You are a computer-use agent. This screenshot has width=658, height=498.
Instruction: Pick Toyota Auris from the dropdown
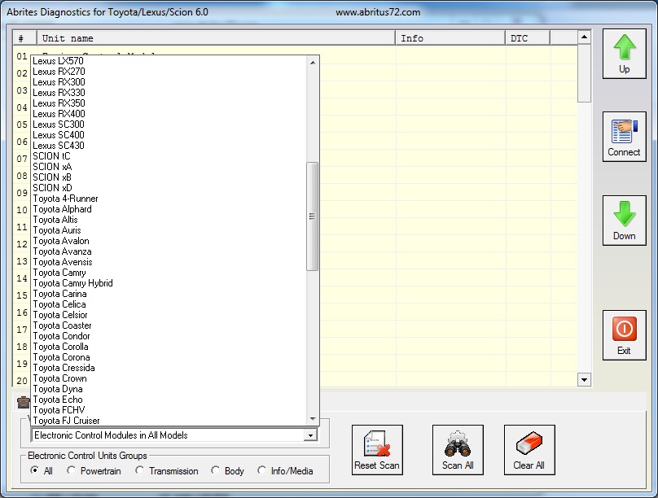(169, 230)
